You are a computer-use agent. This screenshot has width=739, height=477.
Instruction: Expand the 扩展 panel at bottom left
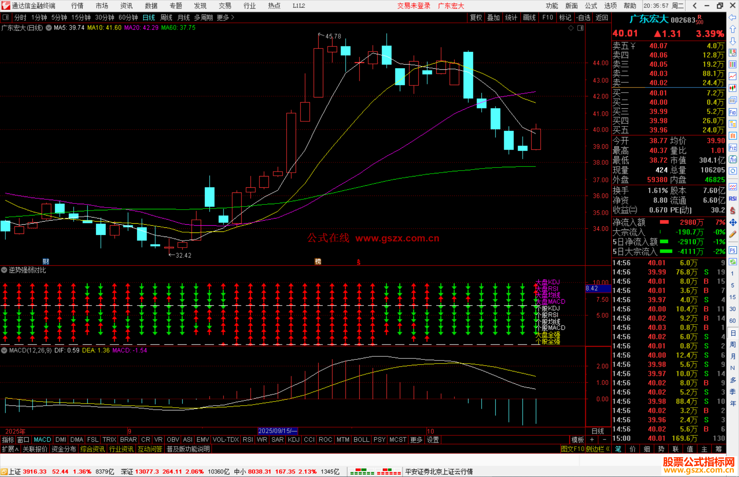pyautogui.click(x=10, y=449)
